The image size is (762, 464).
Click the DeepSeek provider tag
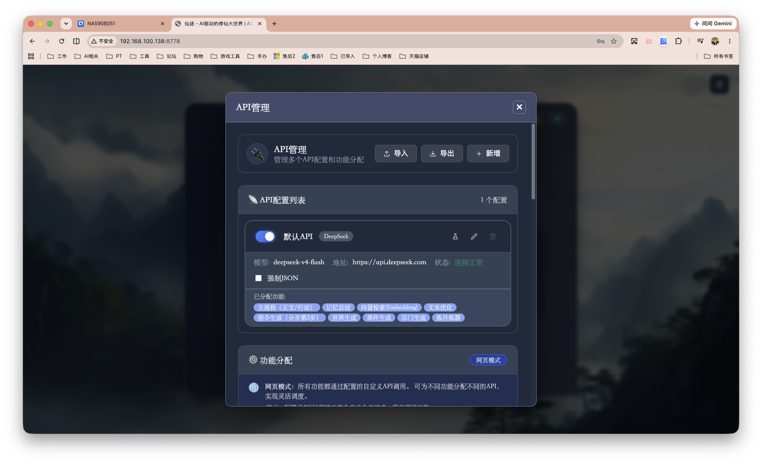coord(336,236)
